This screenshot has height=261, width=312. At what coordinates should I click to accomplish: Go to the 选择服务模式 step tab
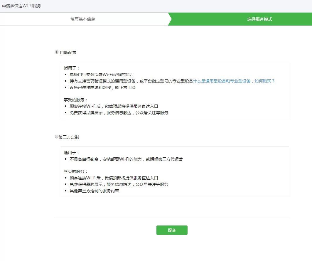point(259,19)
